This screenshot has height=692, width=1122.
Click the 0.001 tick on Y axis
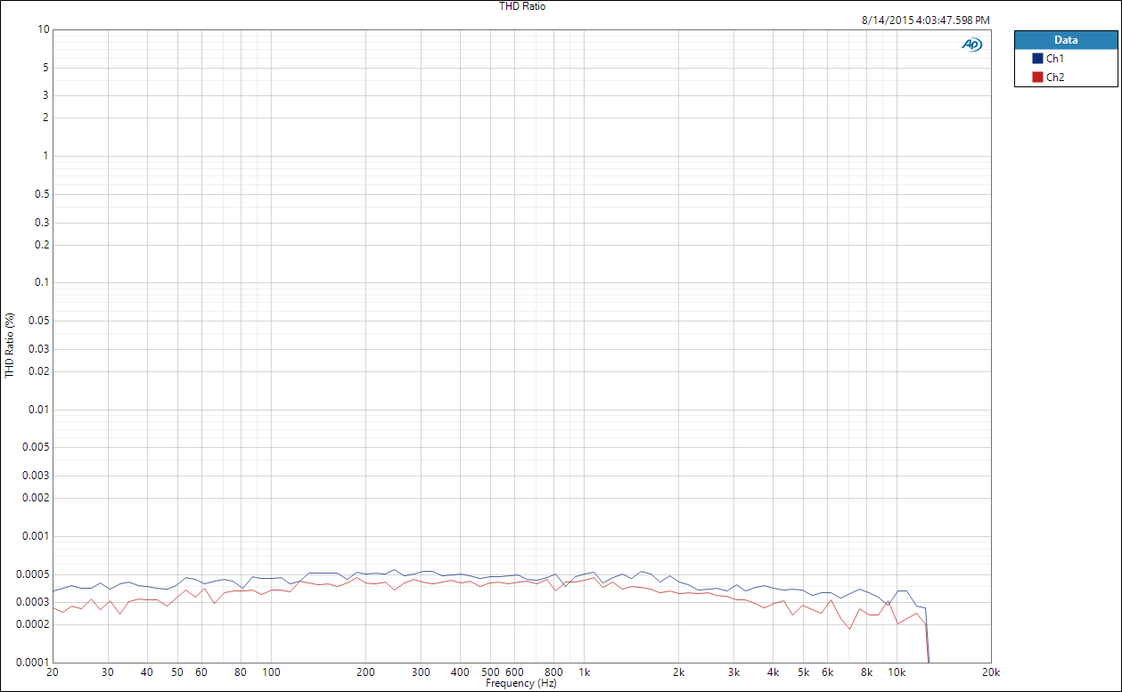coord(36,536)
